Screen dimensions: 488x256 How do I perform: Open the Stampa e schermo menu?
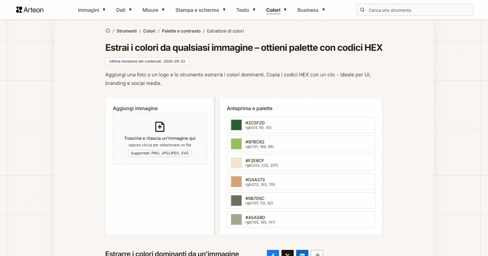[197, 10]
